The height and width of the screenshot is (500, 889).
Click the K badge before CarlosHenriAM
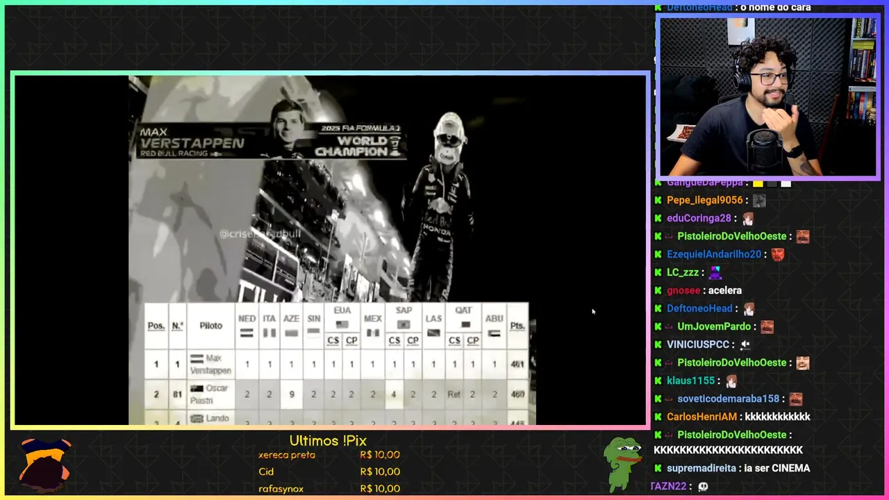[x=658, y=417]
